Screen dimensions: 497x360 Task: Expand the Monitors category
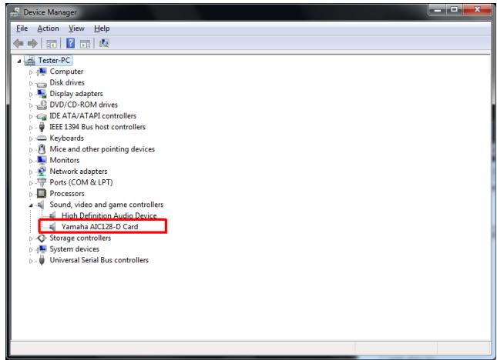click(x=31, y=161)
